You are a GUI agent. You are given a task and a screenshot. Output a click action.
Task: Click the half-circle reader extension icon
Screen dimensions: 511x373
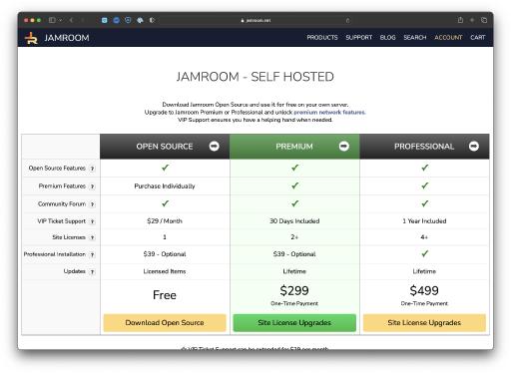pos(152,20)
